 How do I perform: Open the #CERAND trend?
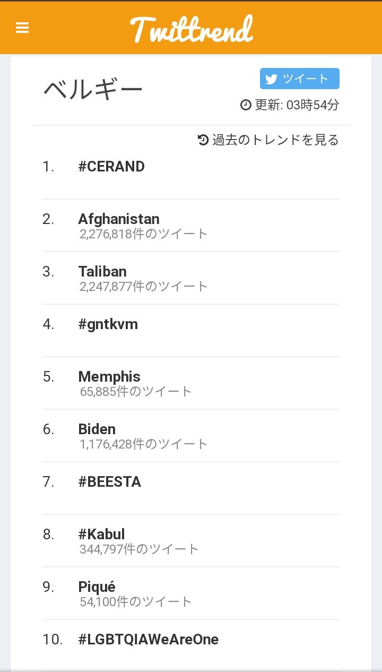[111, 167]
